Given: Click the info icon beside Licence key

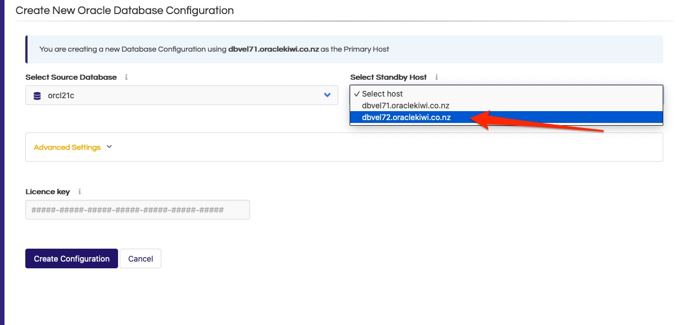Looking at the screenshot, I should click(80, 192).
